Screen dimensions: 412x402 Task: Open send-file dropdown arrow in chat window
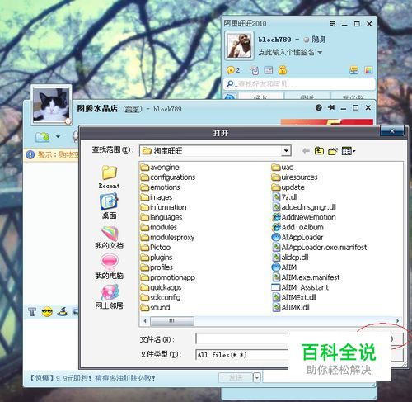click(x=58, y=136)
